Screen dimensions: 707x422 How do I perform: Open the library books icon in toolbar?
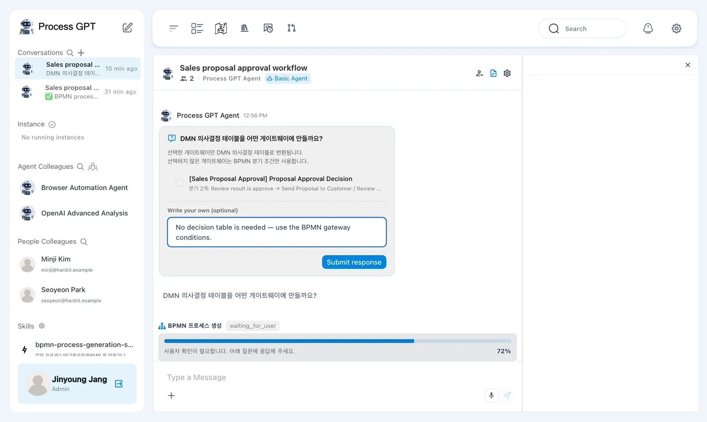coord(244,28)
